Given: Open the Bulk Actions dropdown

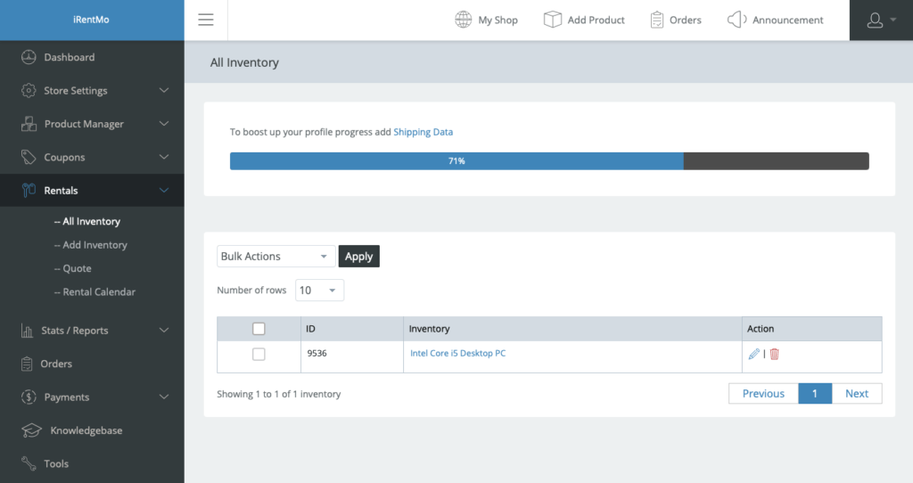Looking at the screenshot, I should point(276,256).
